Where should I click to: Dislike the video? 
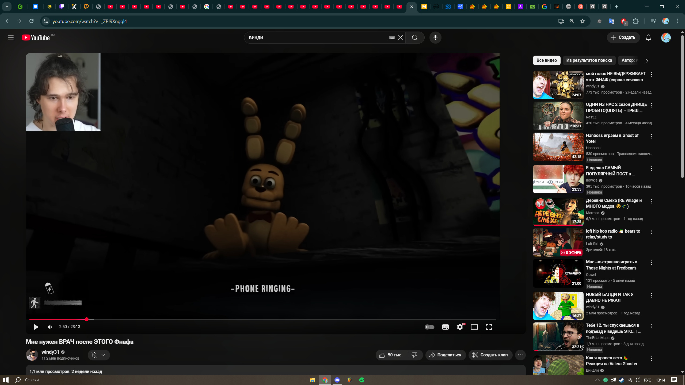[x=414, y=355]
